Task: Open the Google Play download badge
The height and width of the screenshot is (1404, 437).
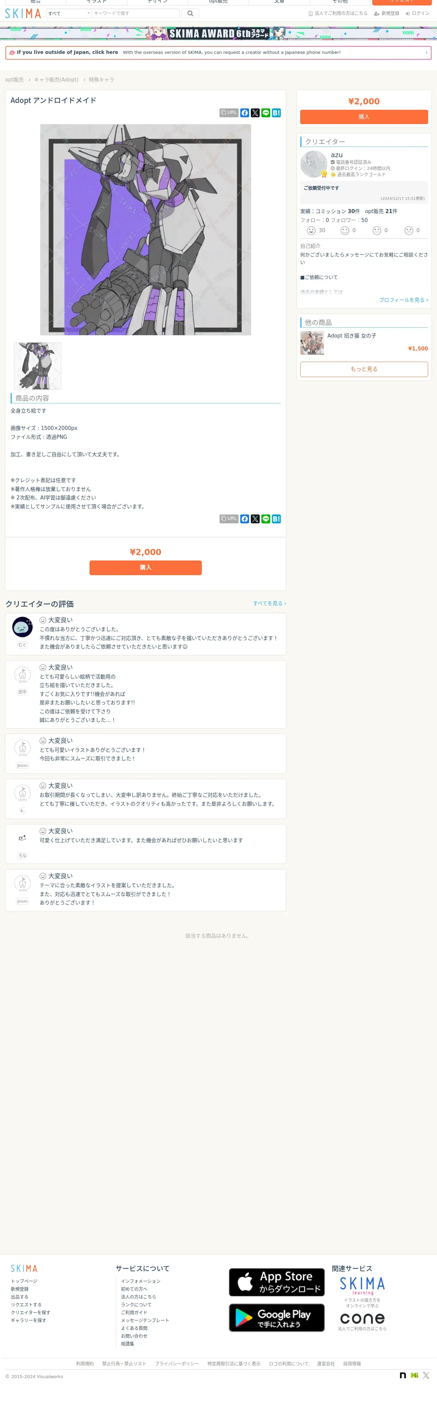Action: click(x=276, y=1318)
